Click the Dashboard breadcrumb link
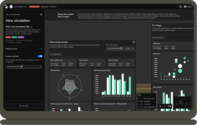 [45, 7]
